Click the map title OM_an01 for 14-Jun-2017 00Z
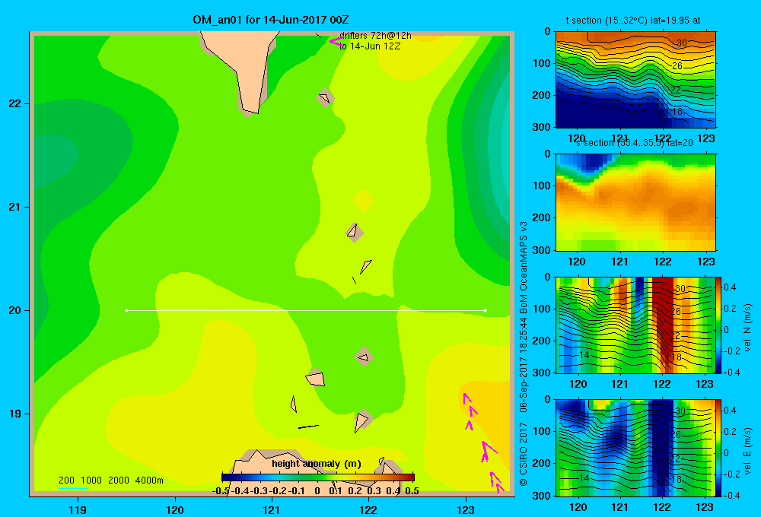 (x=270, y=20)
